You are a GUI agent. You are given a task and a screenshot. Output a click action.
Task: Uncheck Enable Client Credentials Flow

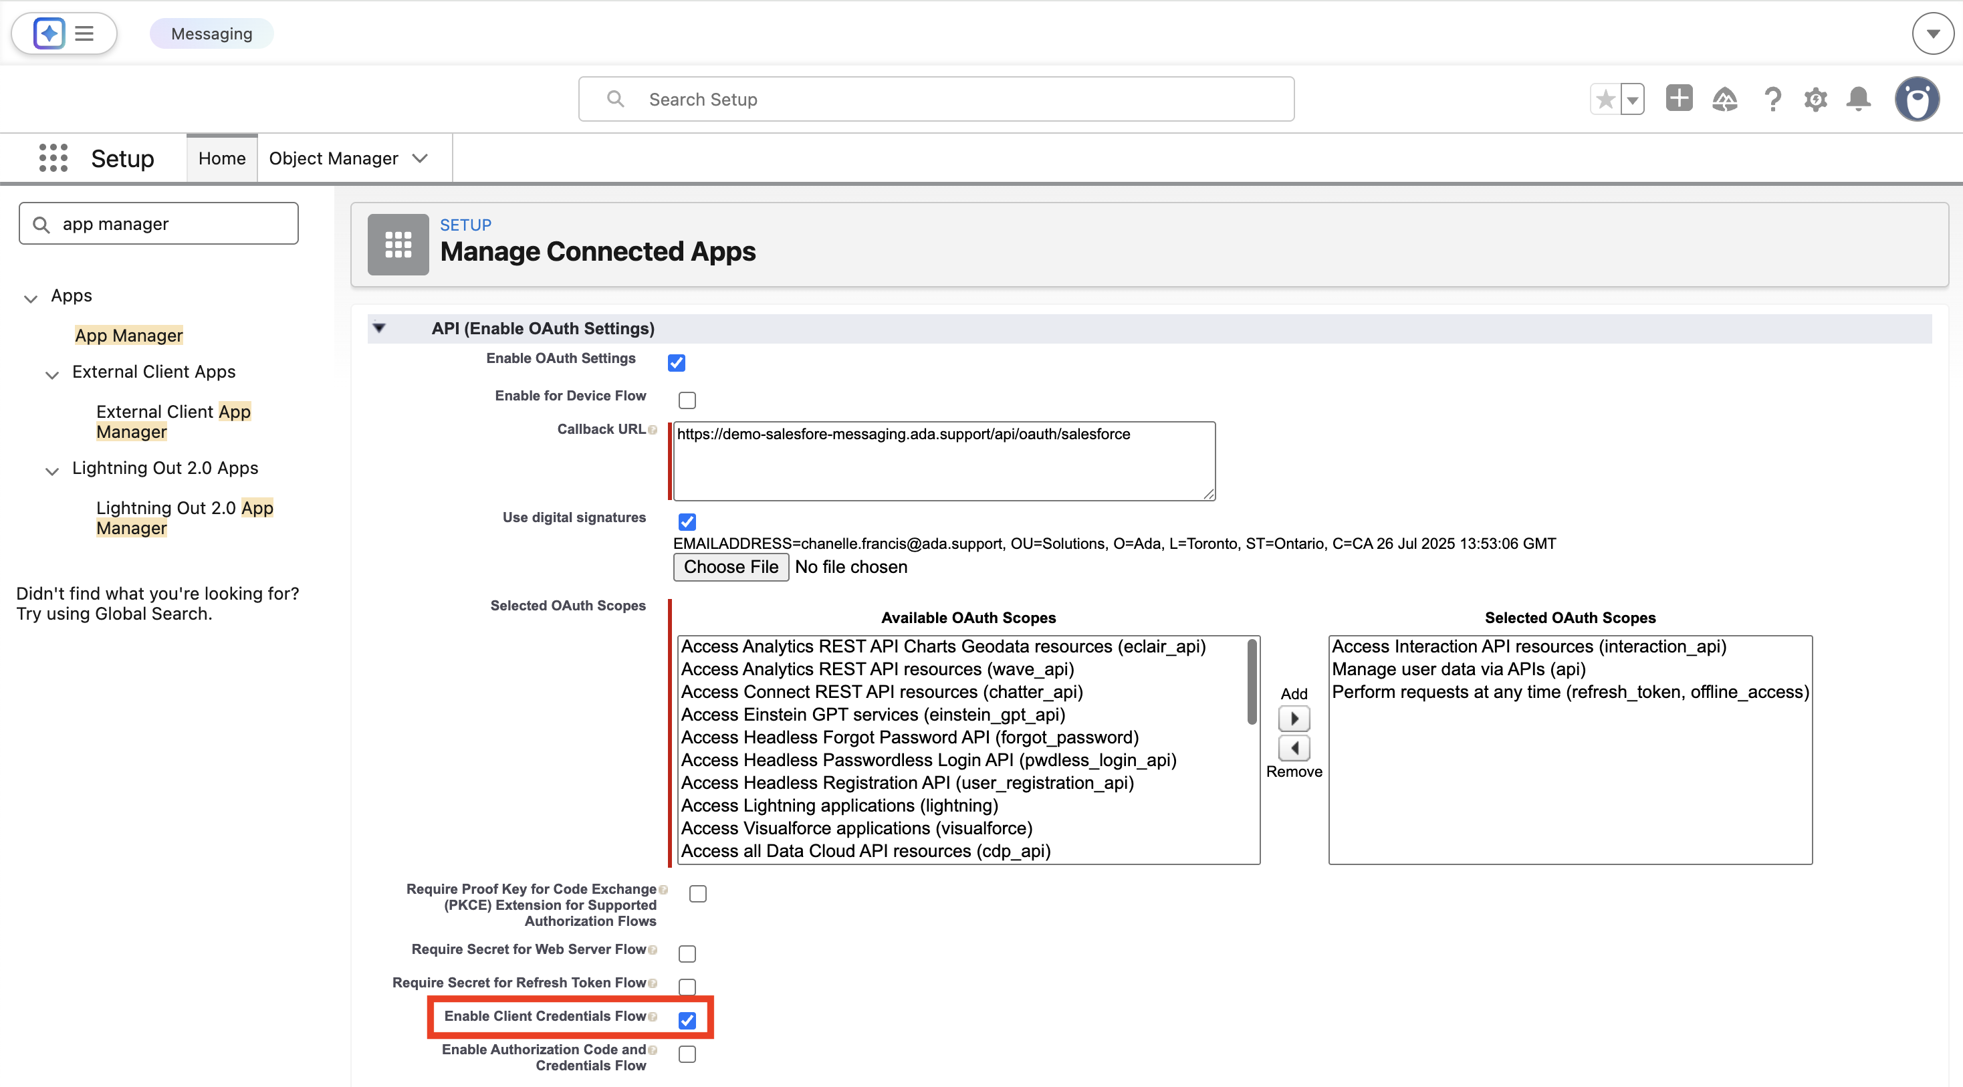point(687,1020)
